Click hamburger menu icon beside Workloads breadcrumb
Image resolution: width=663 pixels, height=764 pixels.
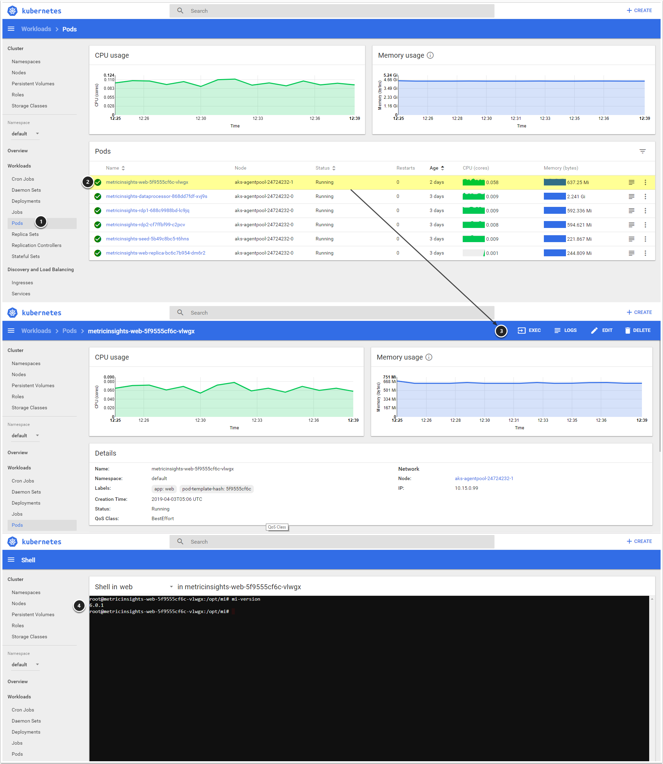click(x=11, y=29)
